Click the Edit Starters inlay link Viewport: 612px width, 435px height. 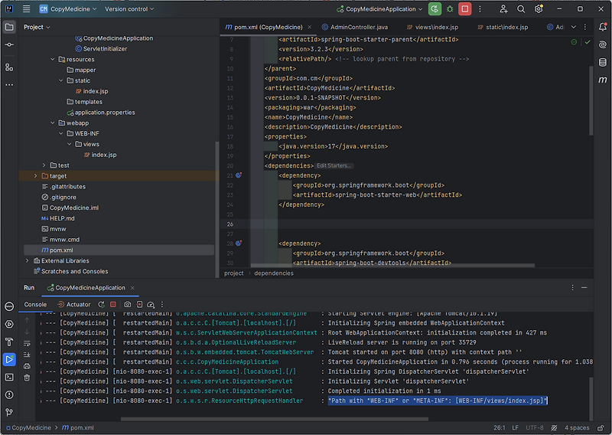click(334, 165)
